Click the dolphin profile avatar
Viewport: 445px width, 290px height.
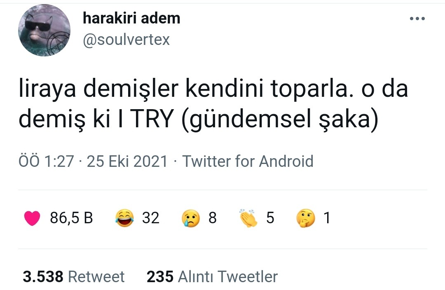(x=44, y=30)
